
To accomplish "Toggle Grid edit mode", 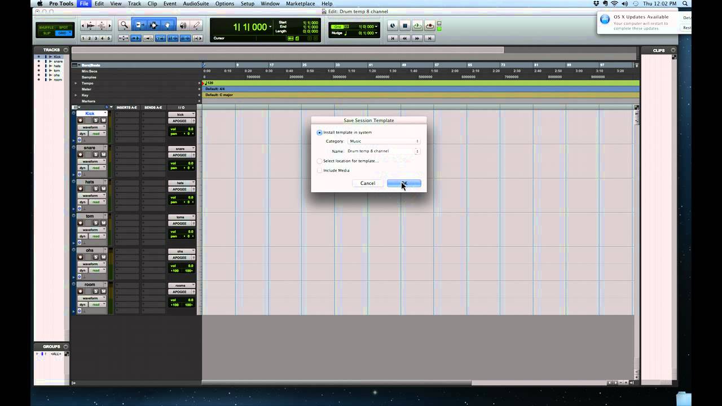I will [x=64, y=33].
